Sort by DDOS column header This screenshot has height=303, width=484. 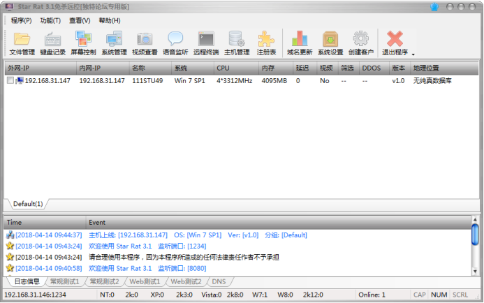click(x=374, y=68)
